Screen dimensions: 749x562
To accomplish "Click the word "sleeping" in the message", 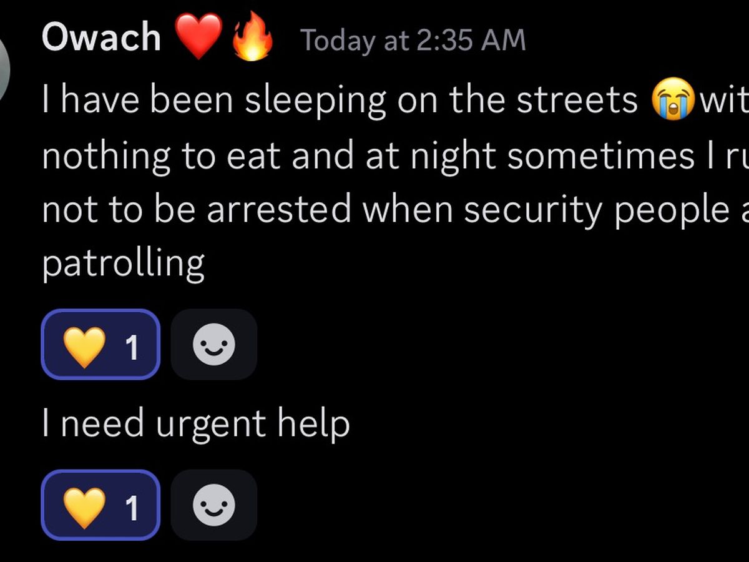I will pyautogui.click(x=315, y=101).
